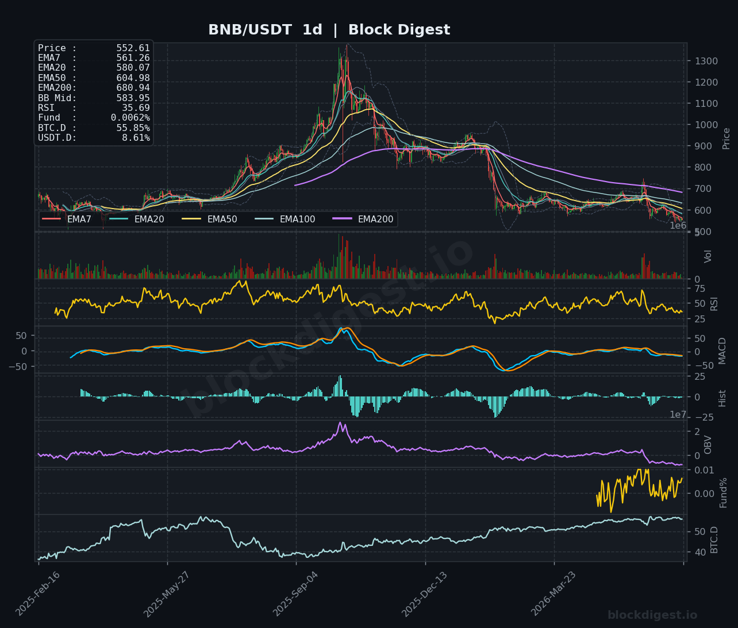
Task: Select the 'EMA50 : 604.98' stats line
Action: pos(94,78)
